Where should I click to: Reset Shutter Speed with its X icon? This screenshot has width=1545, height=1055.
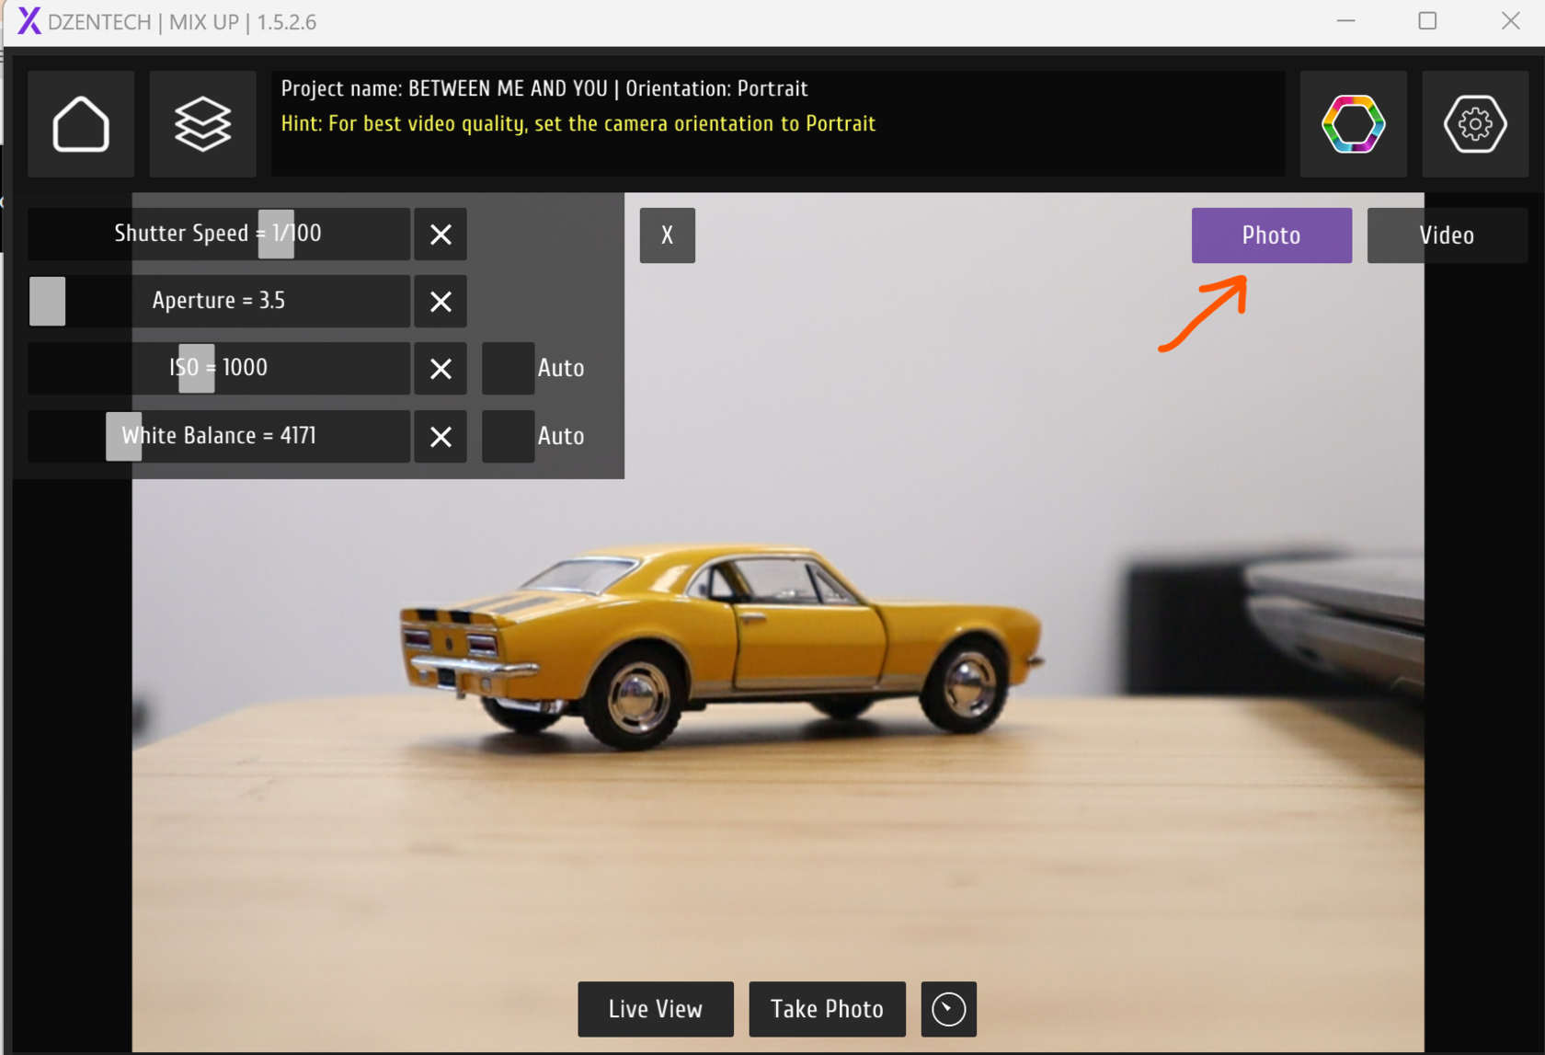pyautogui.click(x=441, y=235)
